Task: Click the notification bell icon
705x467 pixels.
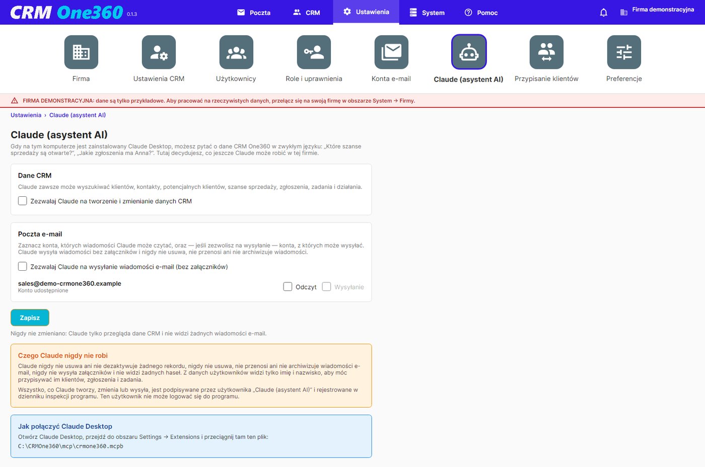Action: [604, 13]
